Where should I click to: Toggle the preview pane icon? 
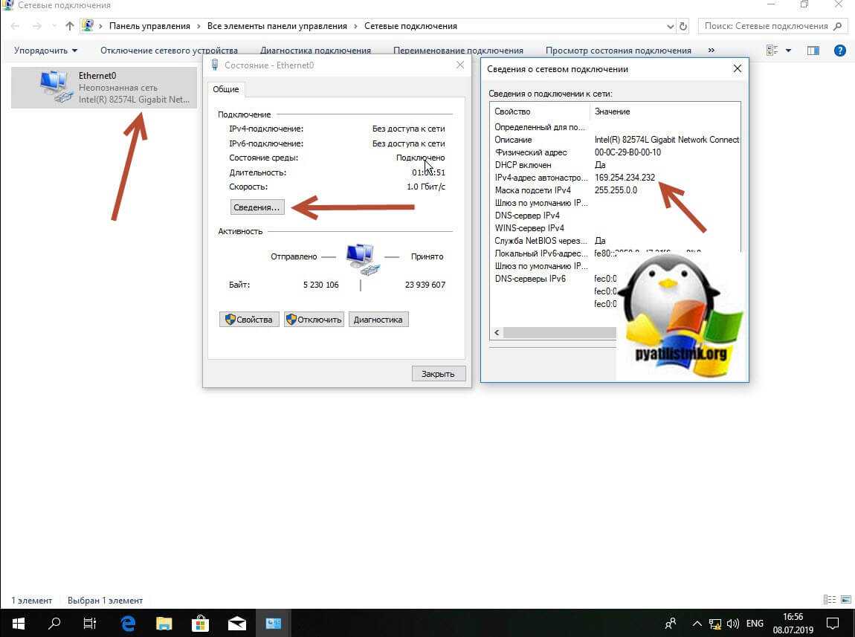click(813, 51)
